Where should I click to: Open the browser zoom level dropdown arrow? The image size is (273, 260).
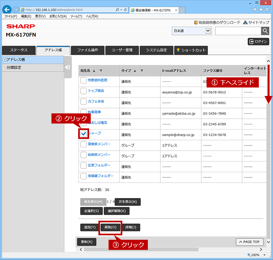pyautogui.click(x=264, y=255)
